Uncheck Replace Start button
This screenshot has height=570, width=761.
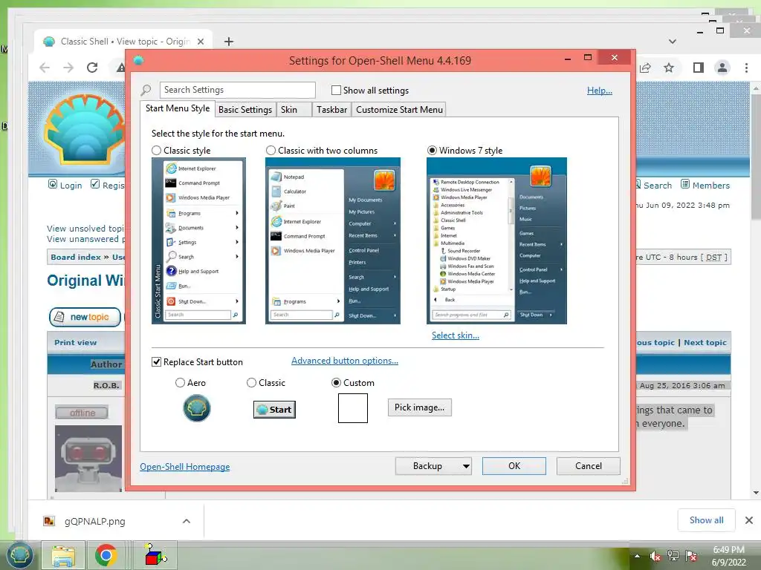(156, 362)
